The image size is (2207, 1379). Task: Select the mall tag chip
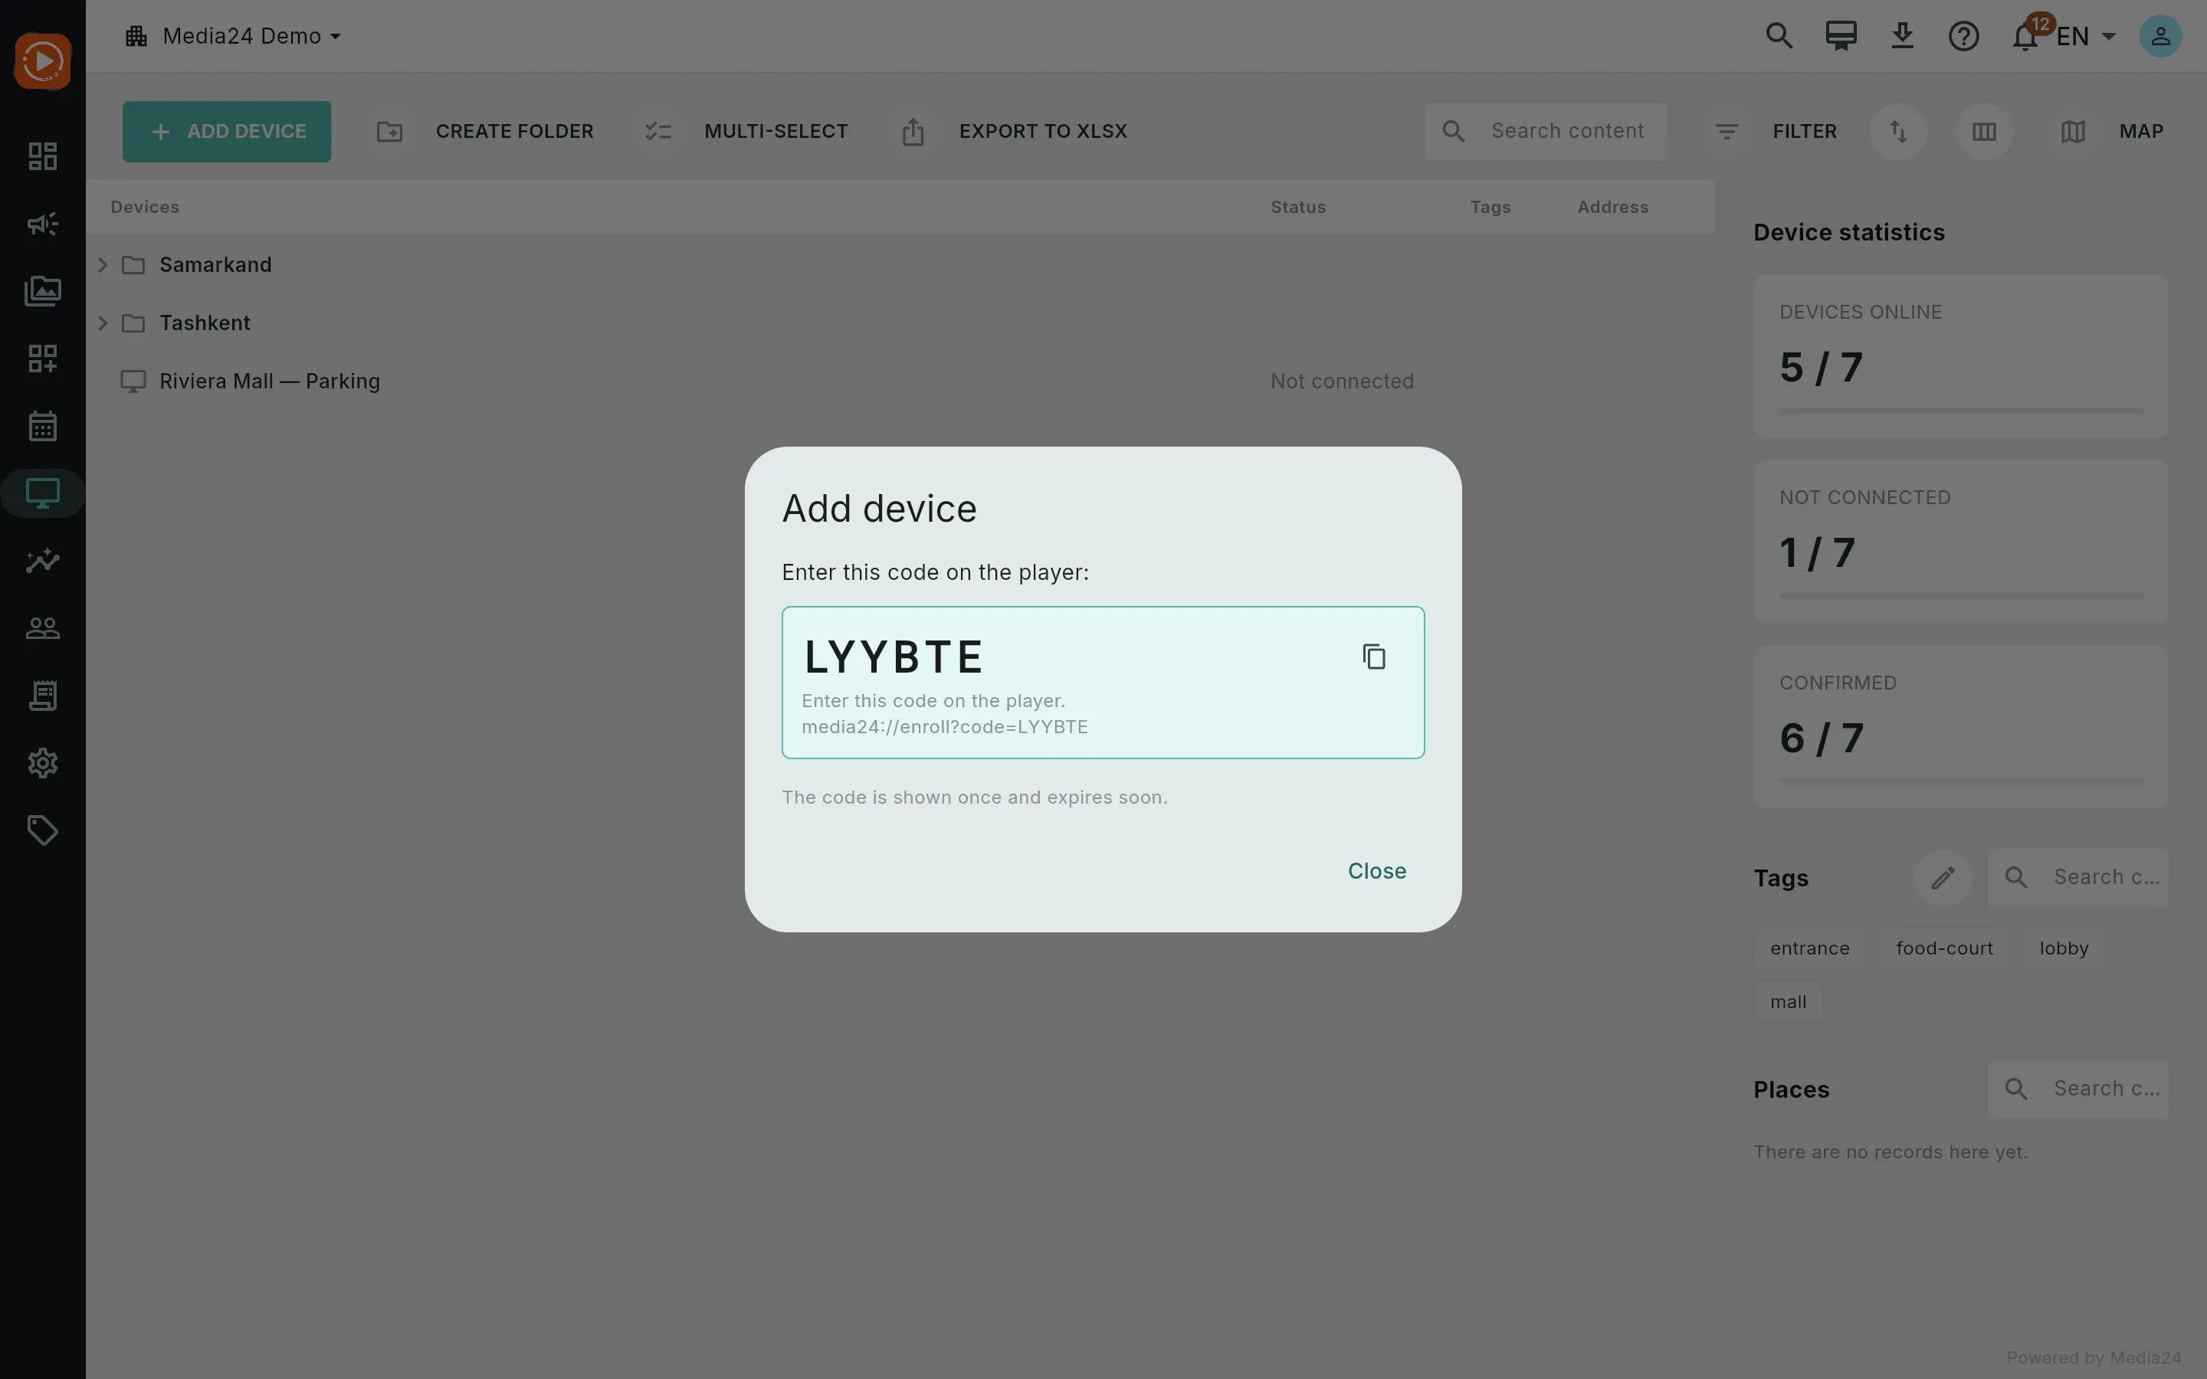pyautogui.click(x=1788, y=1002)
